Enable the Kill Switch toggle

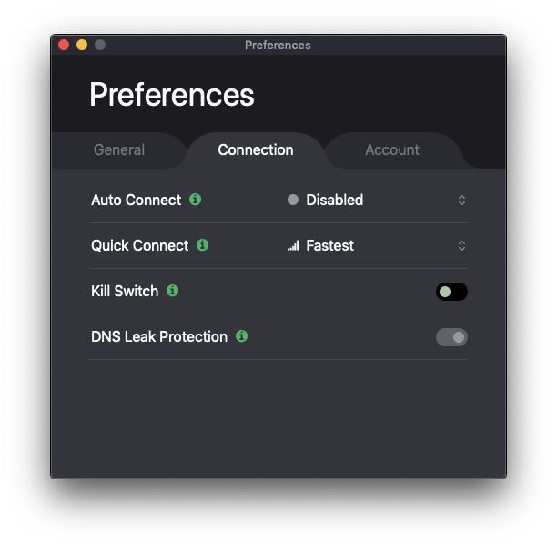click(x=451, y=292)
